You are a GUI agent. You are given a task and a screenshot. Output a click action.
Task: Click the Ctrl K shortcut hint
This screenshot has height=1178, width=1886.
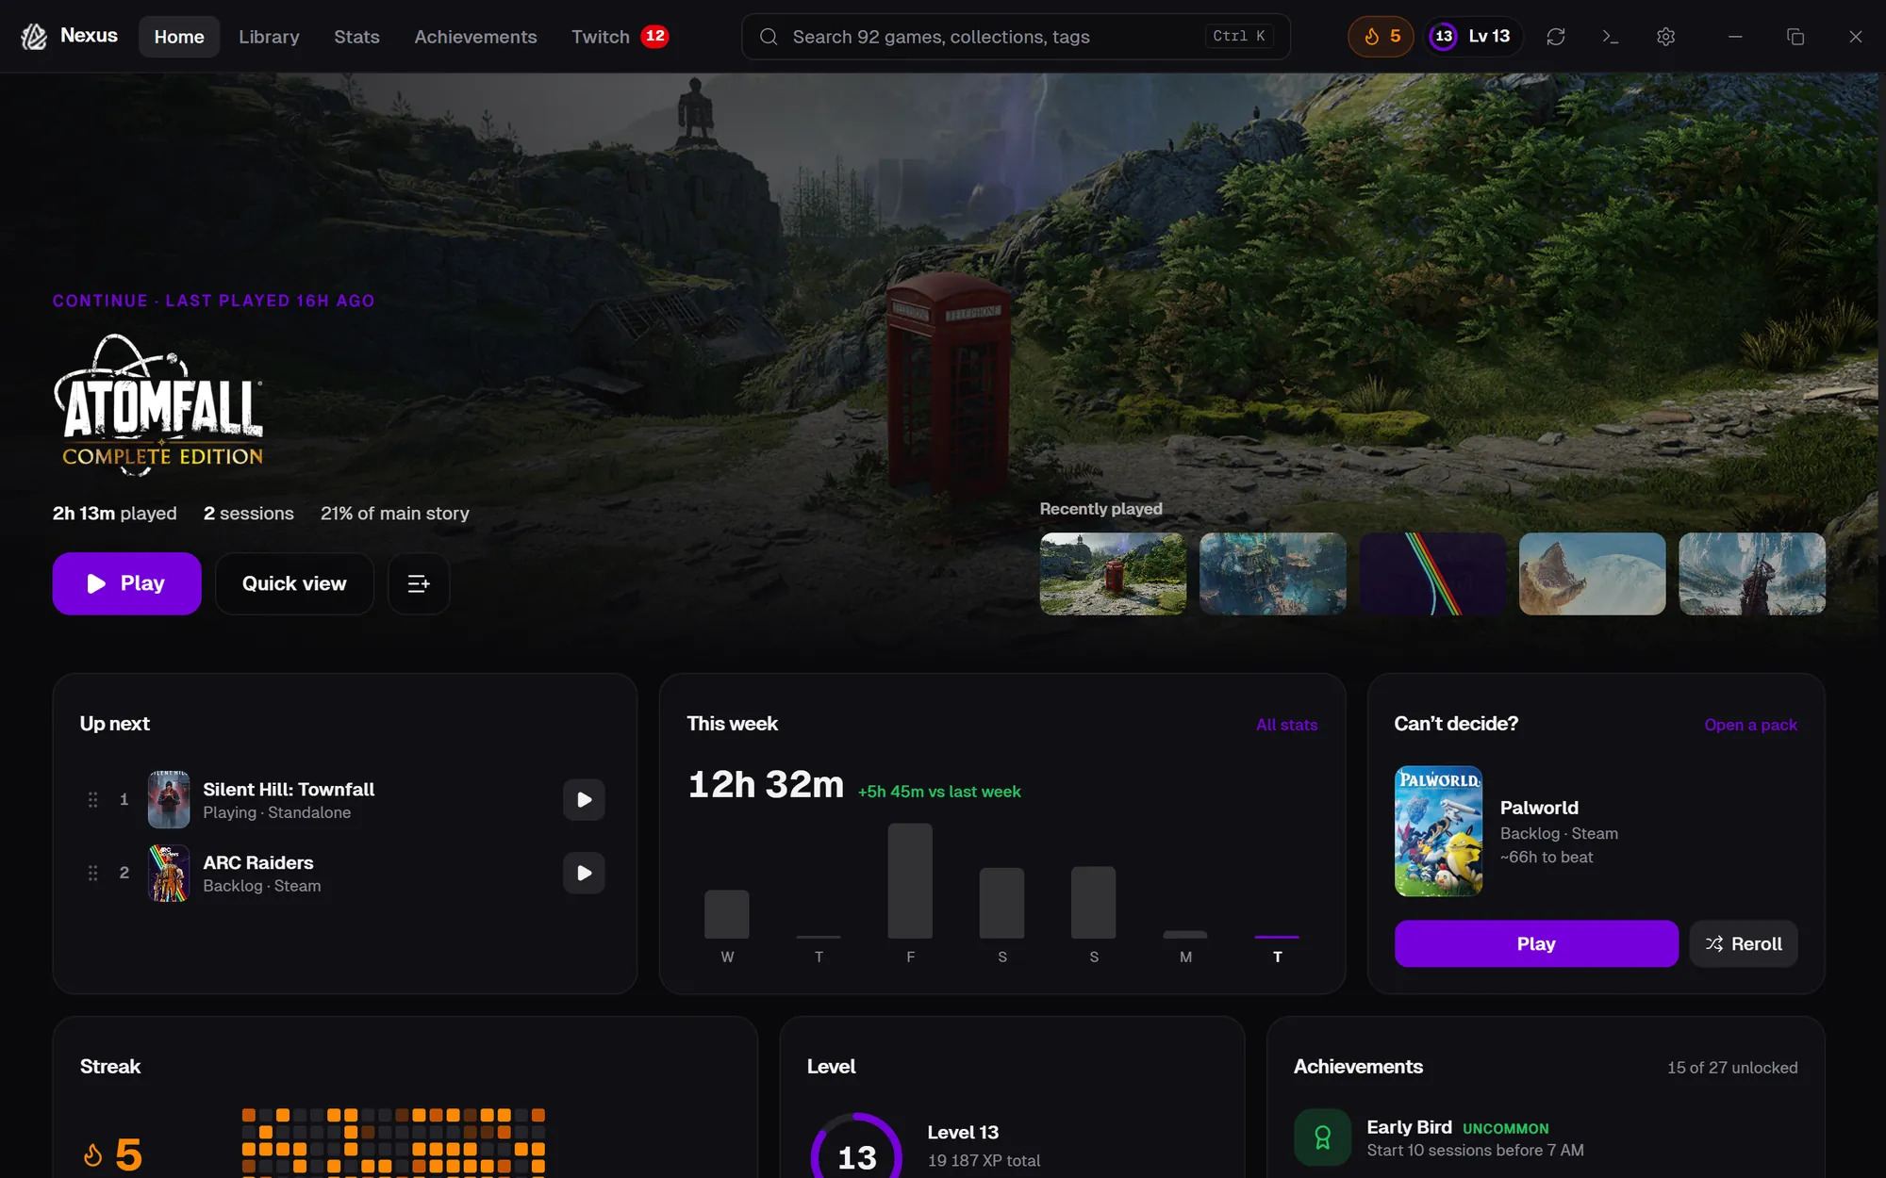[1239, 37]
